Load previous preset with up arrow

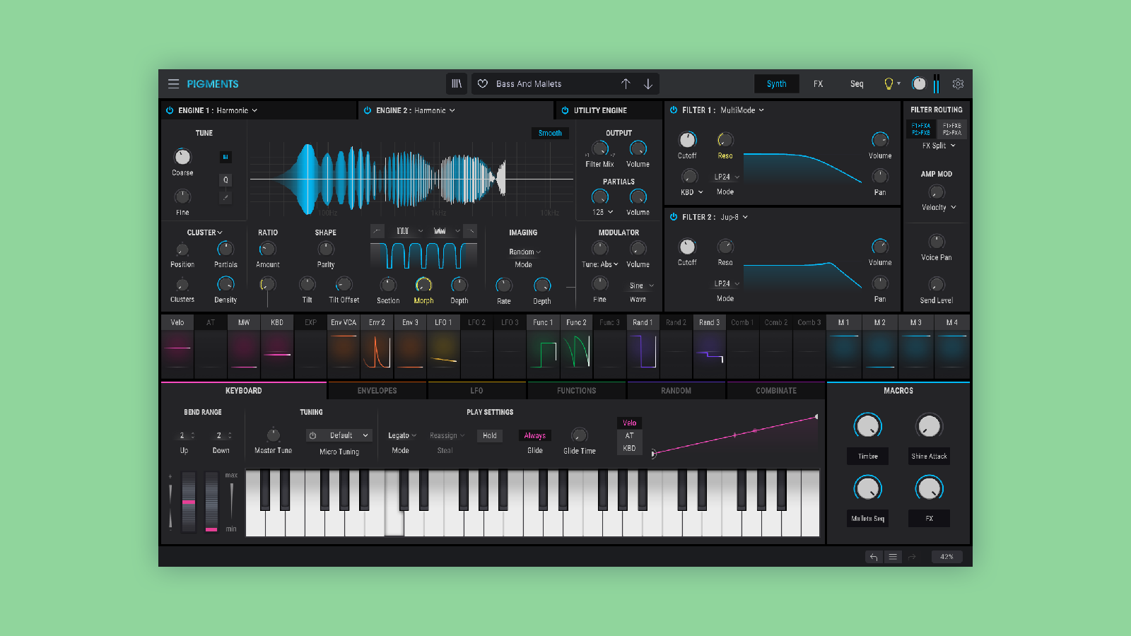pyautogui.click(x=626, y=83)
